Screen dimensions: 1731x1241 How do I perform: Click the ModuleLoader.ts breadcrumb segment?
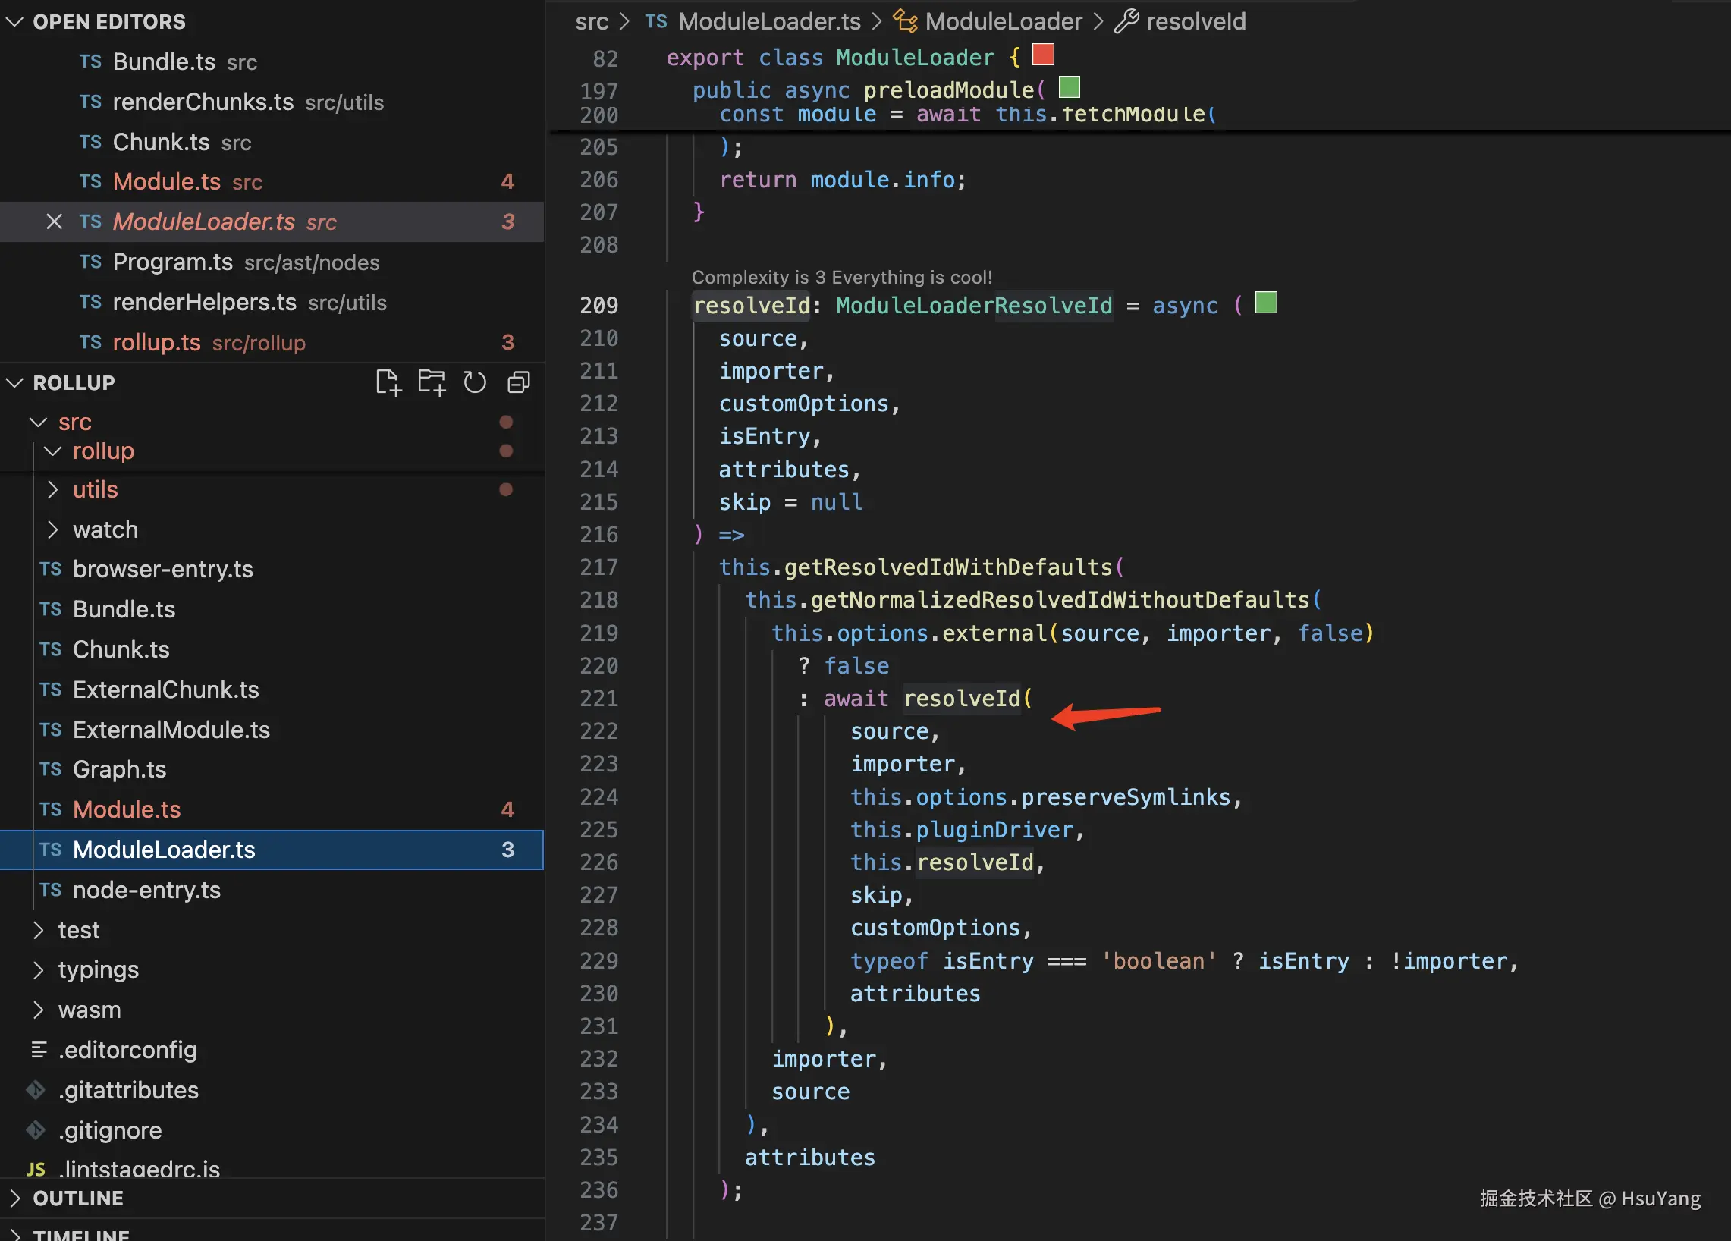point(768,21)
